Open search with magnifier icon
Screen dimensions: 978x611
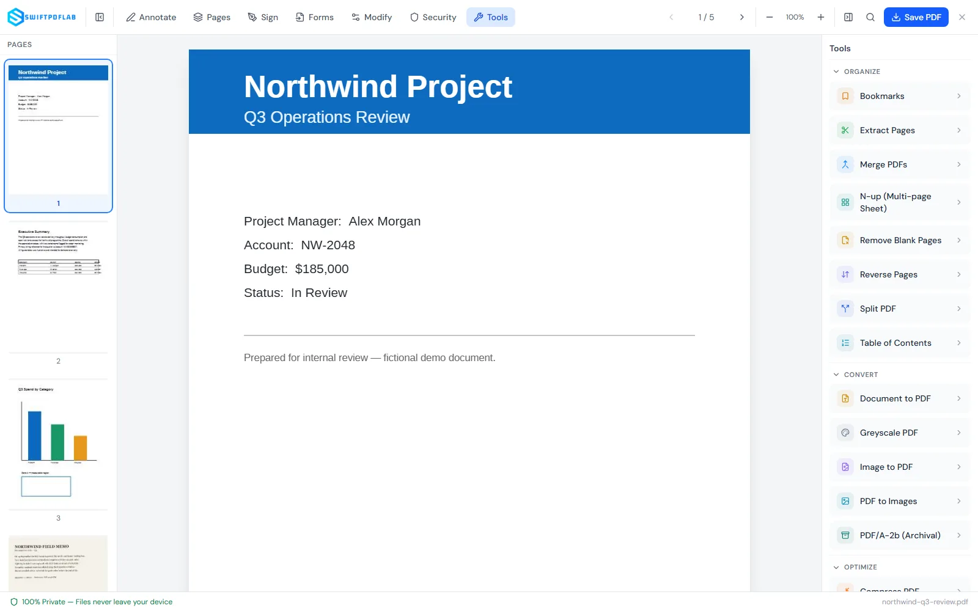[870, 17]
